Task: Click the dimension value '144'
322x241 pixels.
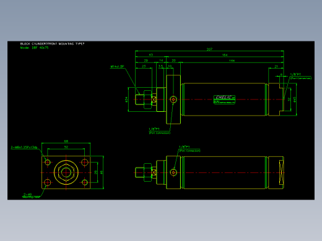Action: pyautogui.click(x=232, y=61)
